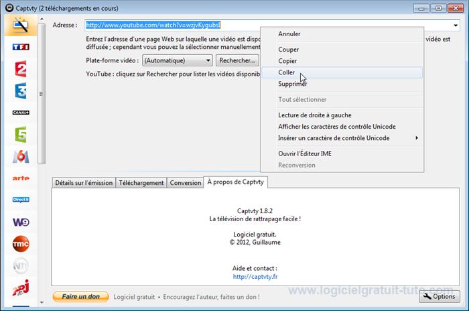Maximize the Captvty window
Viewport: 469px width, 311px height.
pos(438,8)
